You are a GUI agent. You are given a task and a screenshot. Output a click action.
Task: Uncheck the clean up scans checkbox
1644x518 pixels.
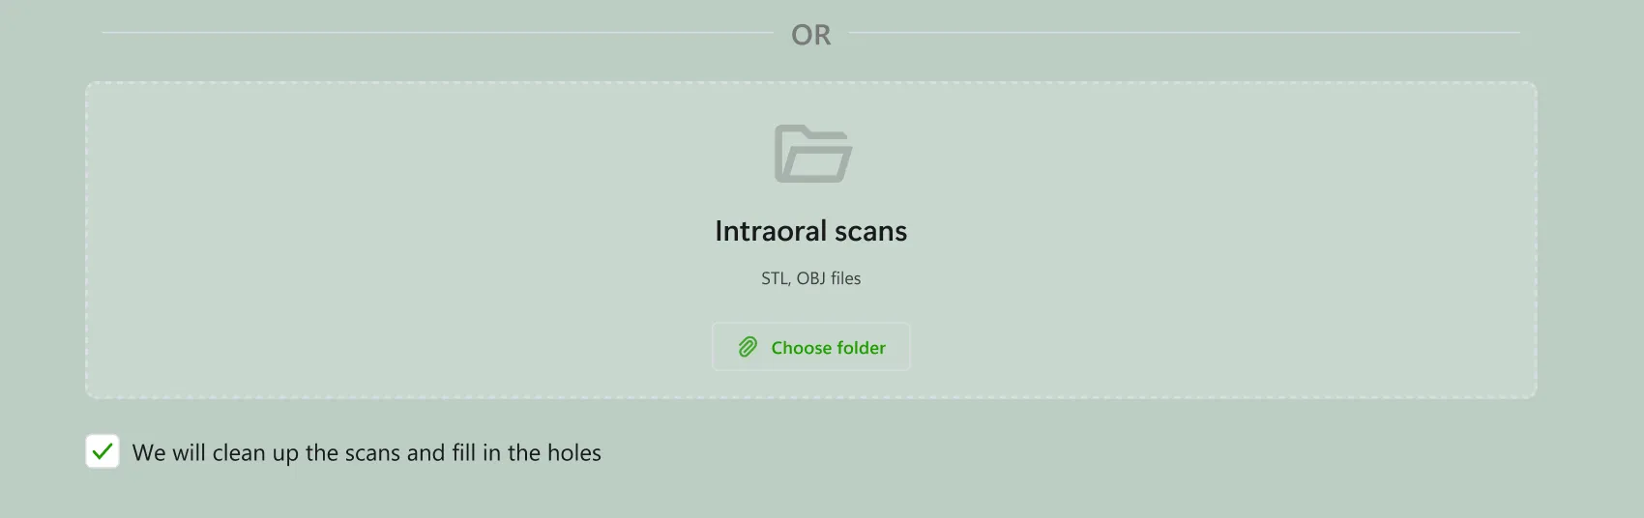(x=103, y=451)
